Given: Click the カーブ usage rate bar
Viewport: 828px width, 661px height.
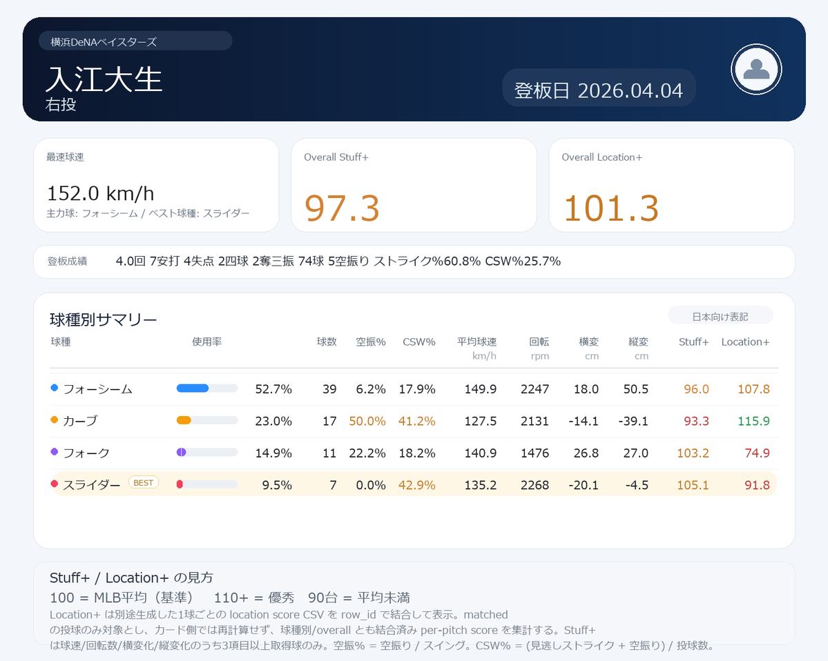Looking at the screenshot, I should 207,421.
